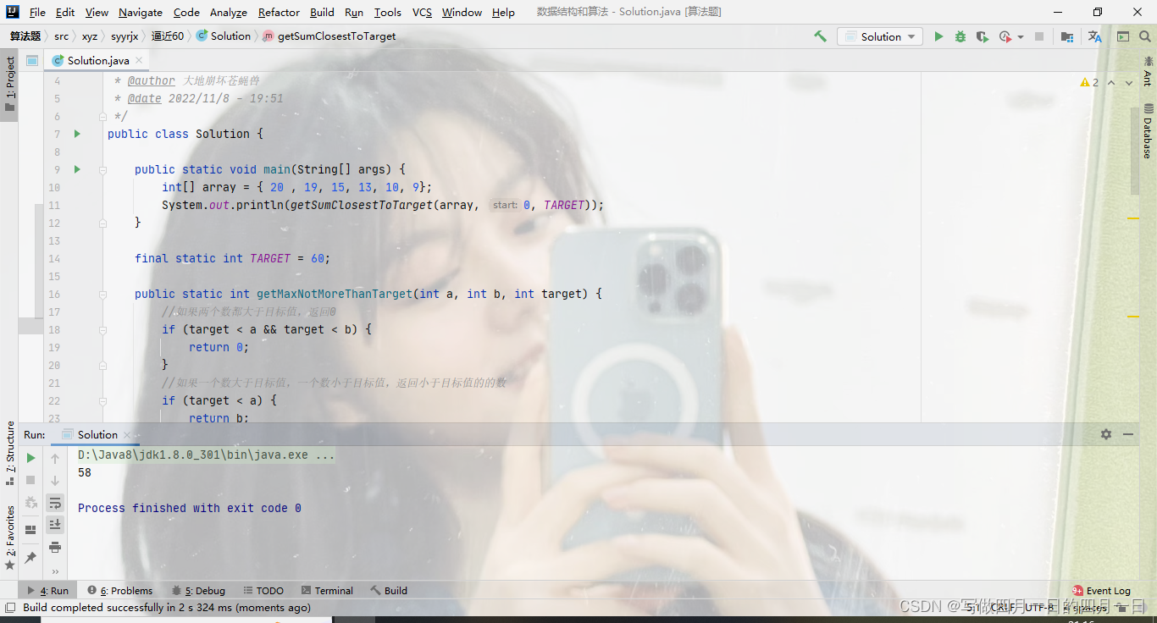The width and height of the screenshot is (1157, 623).
Task: Open Search Everywhere magnifier icon
Action: pyautogui.click(x=1145, y=36)
